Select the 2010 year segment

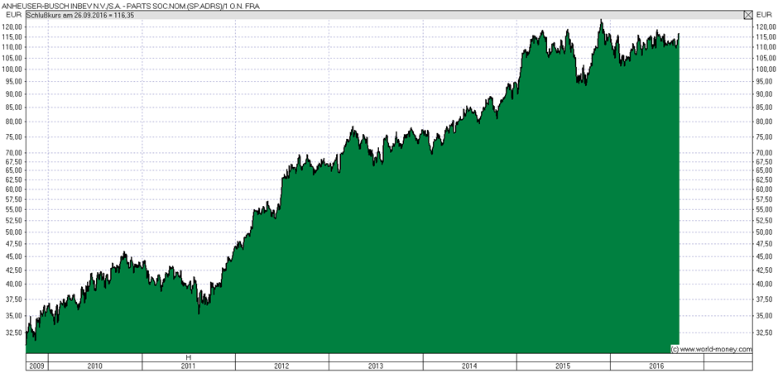pos(95,366)
